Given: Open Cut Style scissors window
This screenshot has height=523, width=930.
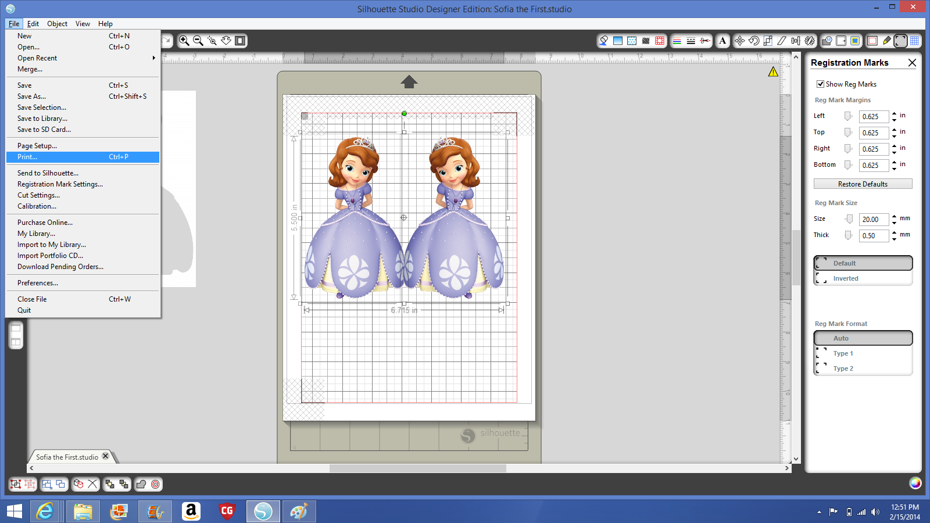Looking at the screenshot, I should point(705,41).
